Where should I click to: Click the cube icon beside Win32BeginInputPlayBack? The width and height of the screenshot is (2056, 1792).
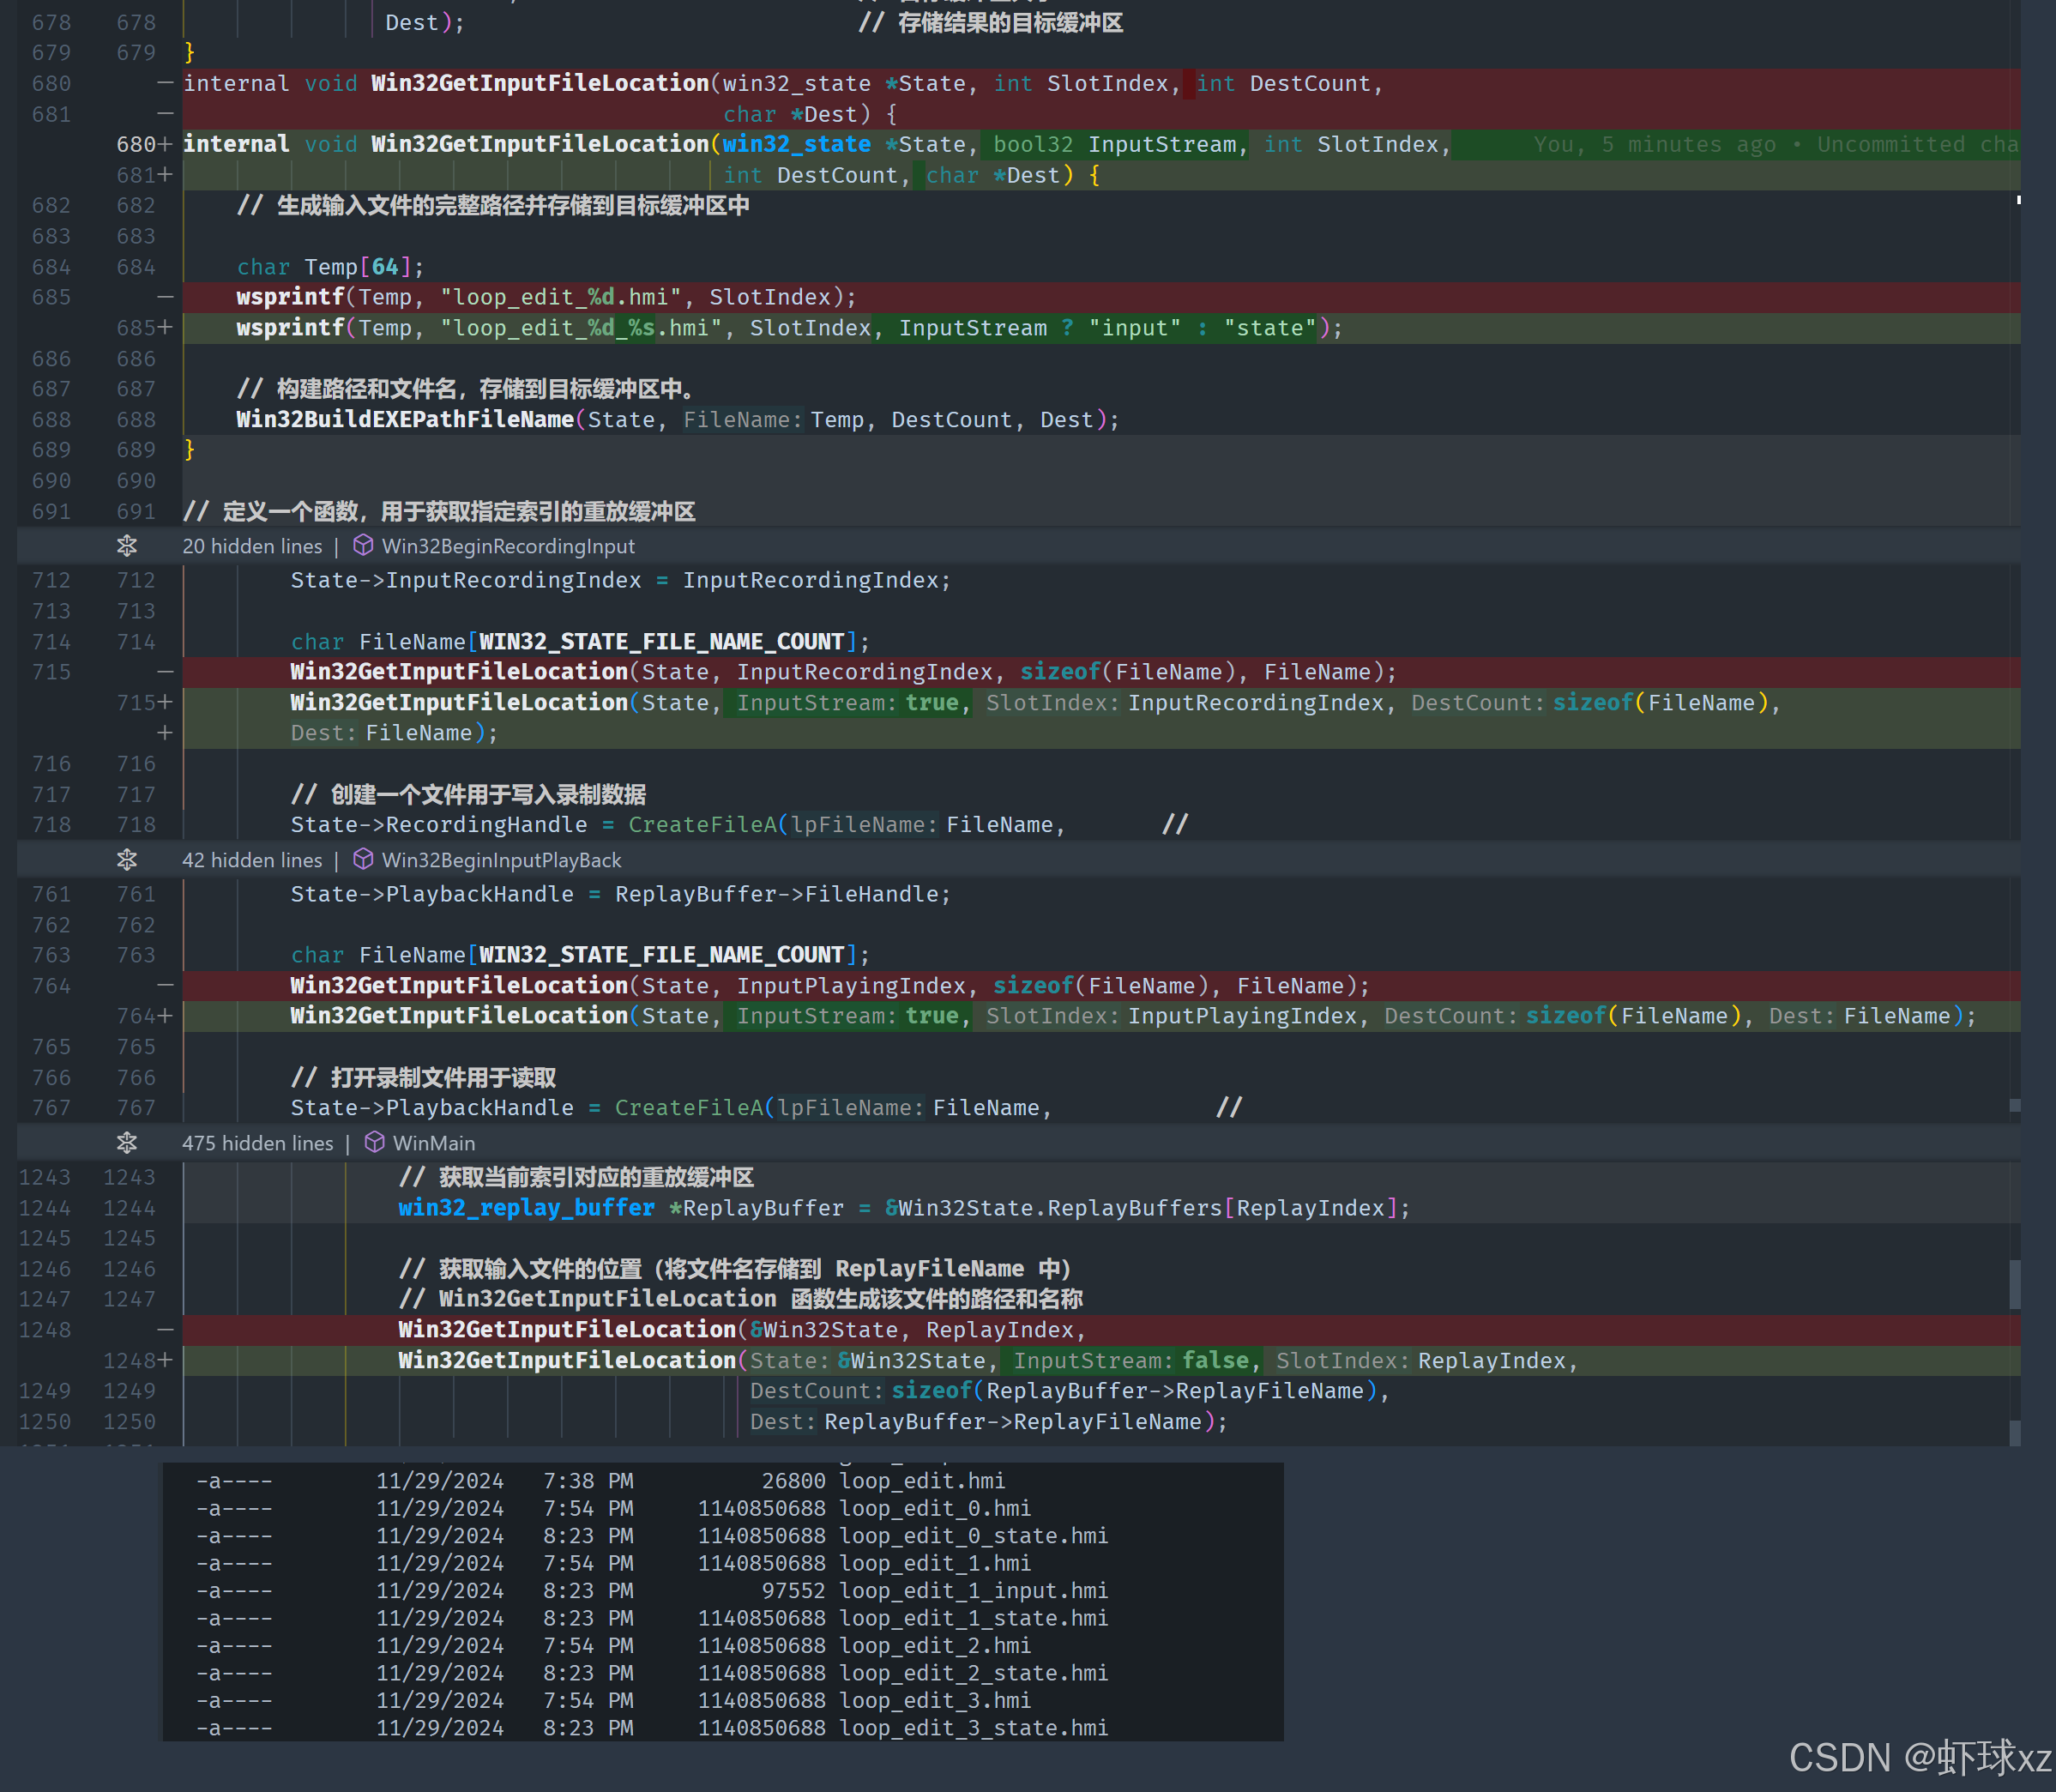364,859
